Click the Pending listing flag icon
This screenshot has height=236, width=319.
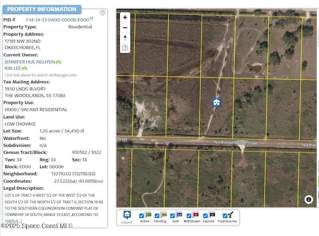[163, 215]
